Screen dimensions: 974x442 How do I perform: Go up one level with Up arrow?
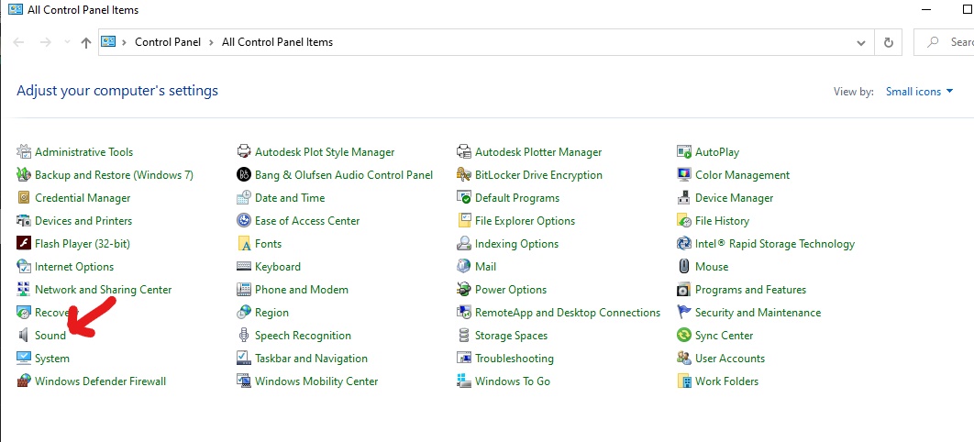pos(86,42)
